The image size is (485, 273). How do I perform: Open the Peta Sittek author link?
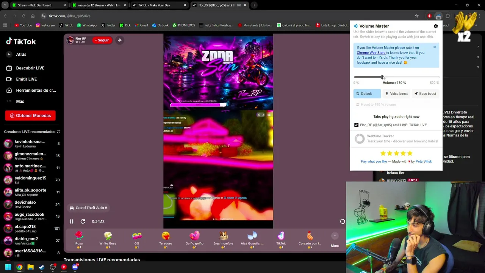pos(424,162)
